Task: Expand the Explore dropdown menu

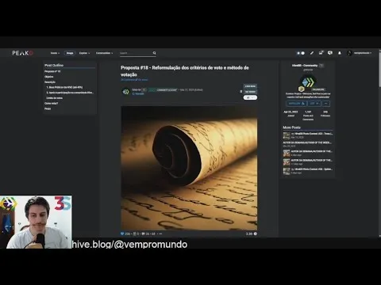Action: (84, 53)
